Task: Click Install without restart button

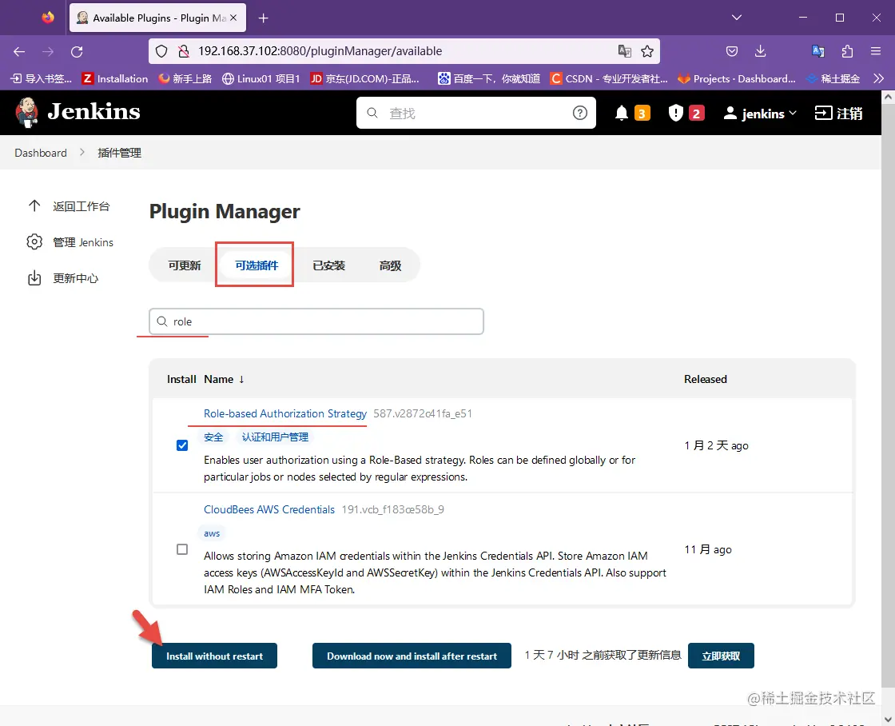Action: click(215, 656)
